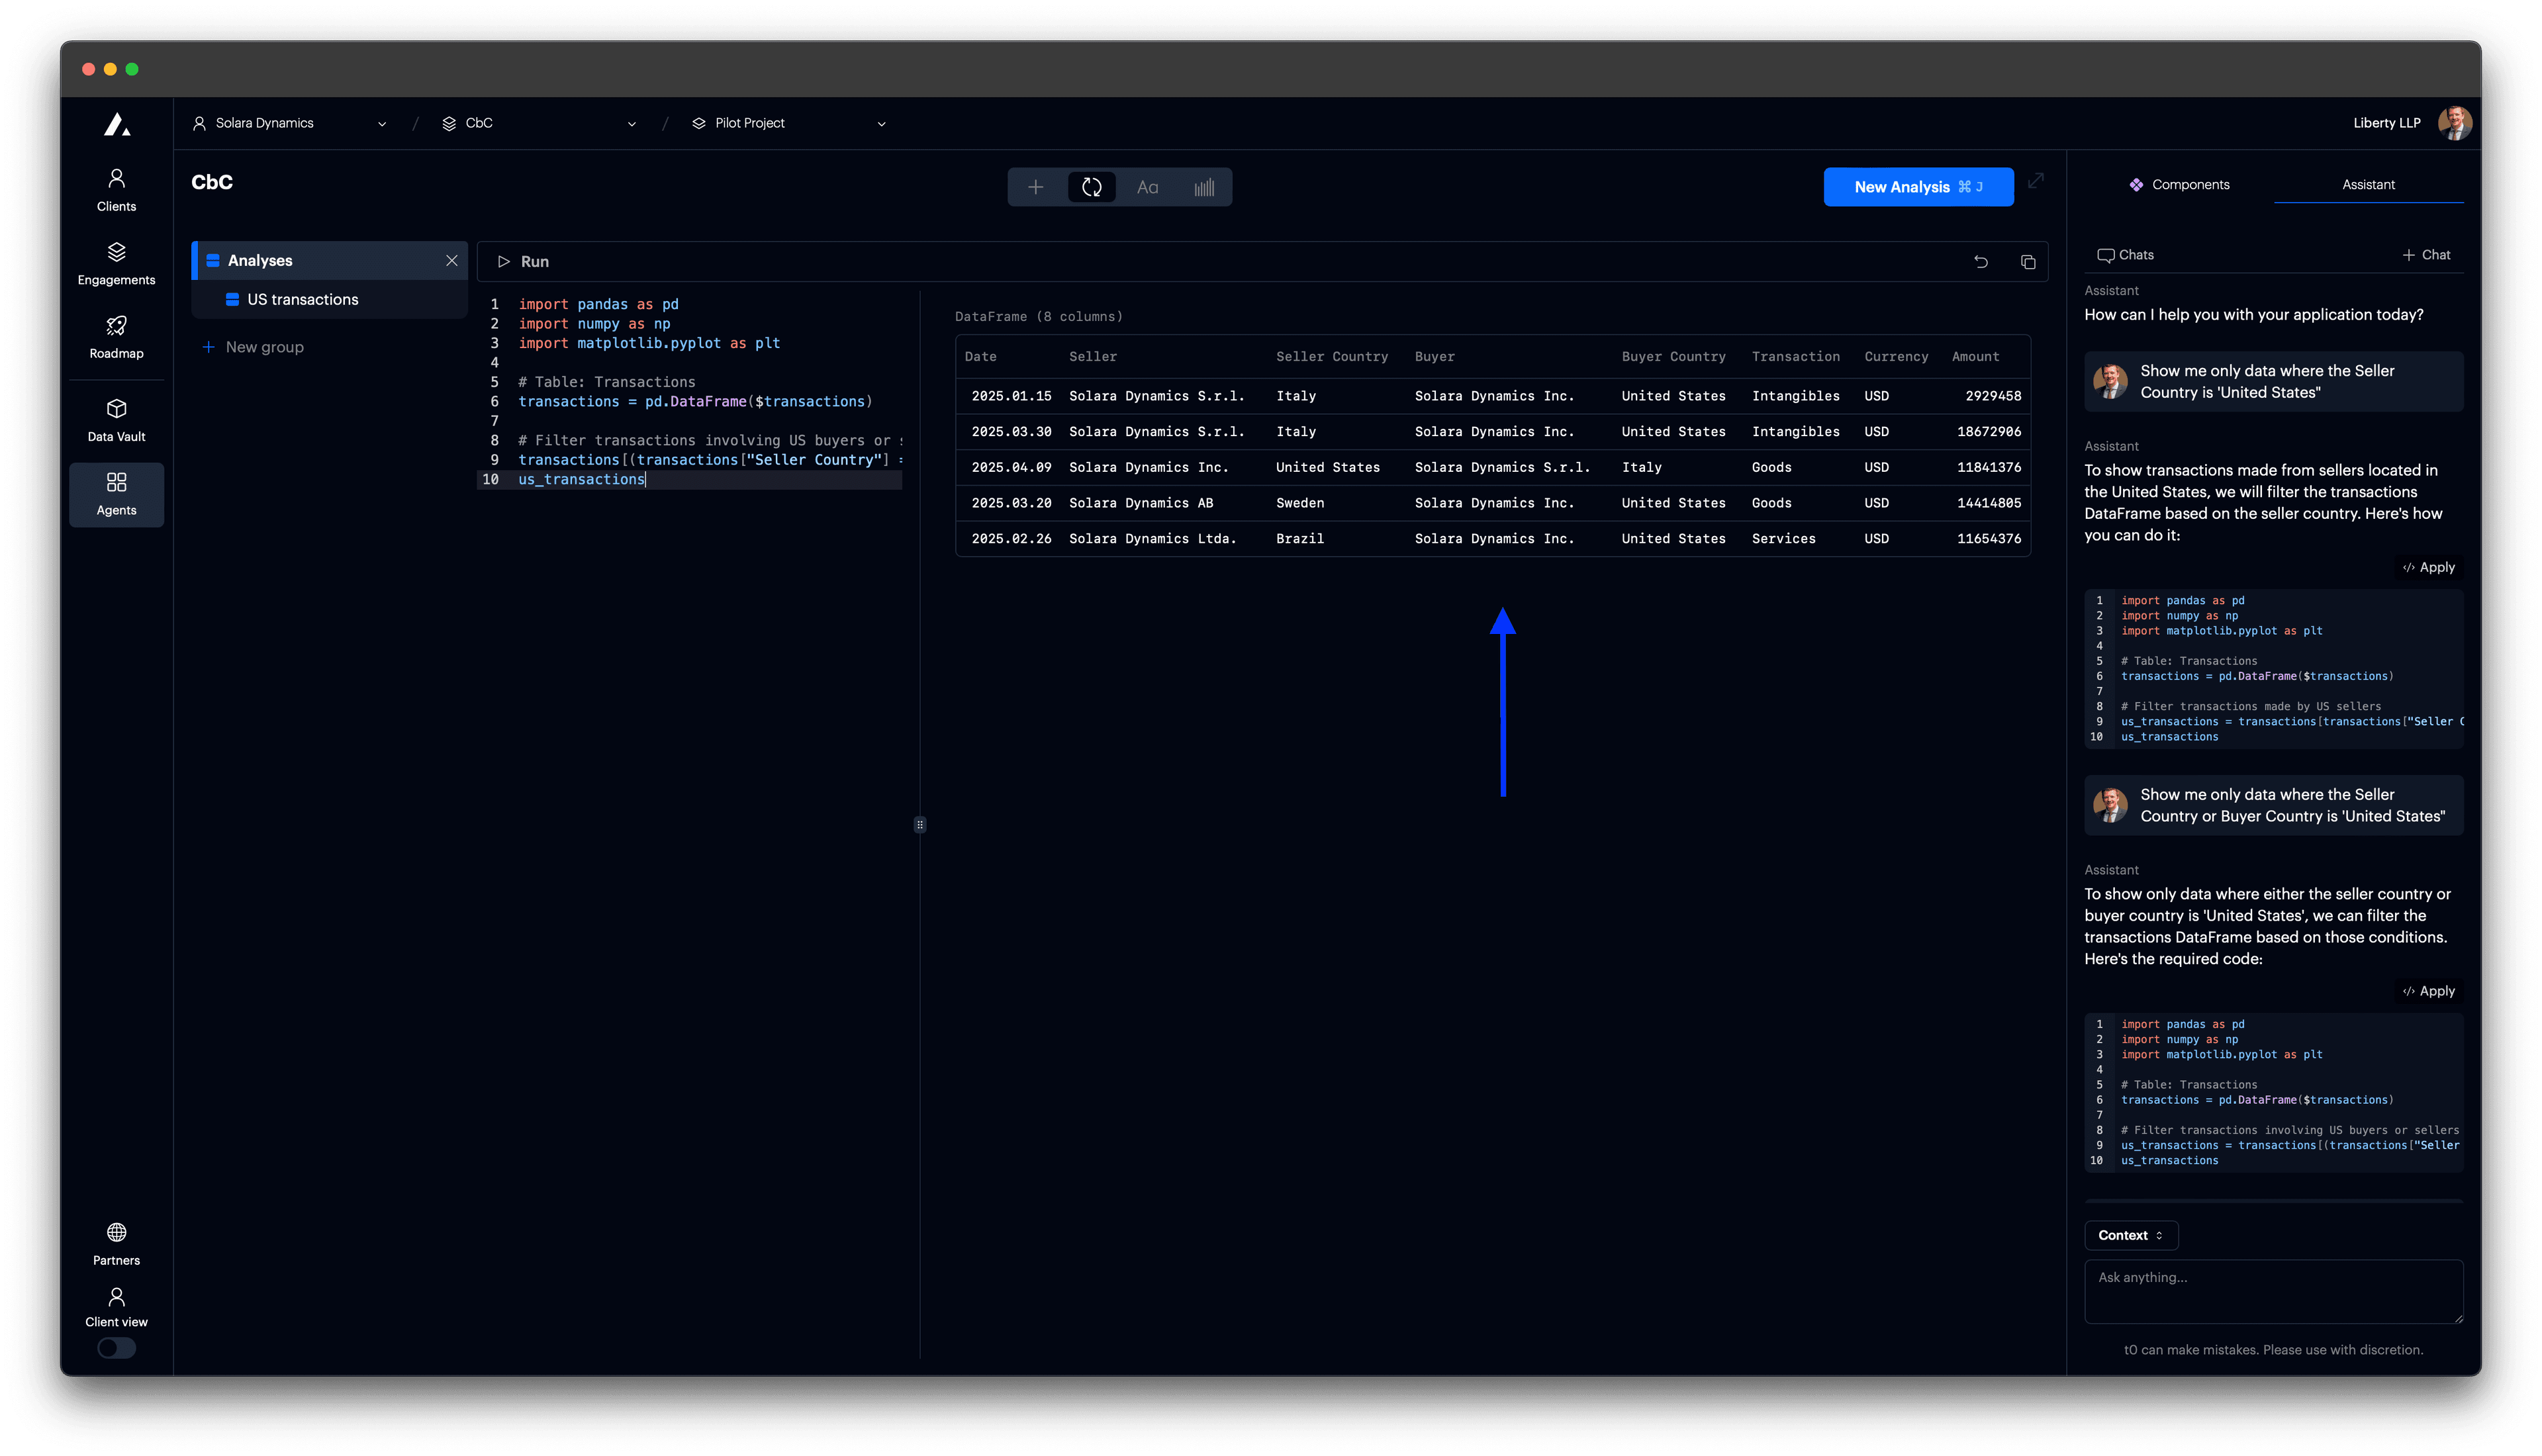The image size is (2542, 1456).
Task: Toggle the Client view switch
Action: [x=116, y=1348]
